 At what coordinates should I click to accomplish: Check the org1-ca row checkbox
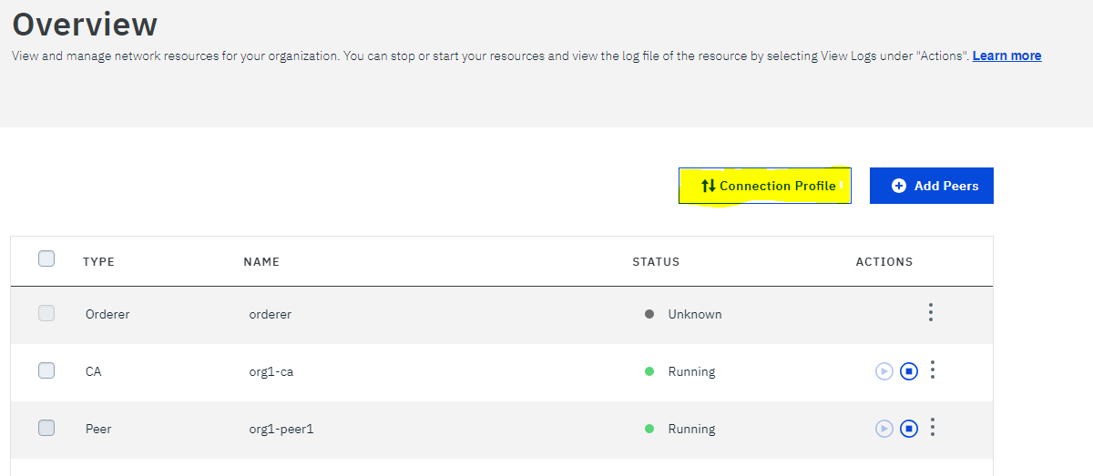46,370
